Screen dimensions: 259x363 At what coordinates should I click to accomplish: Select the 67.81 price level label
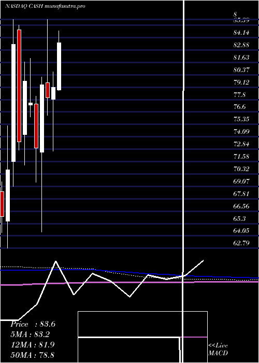click(x=241, y=194)
